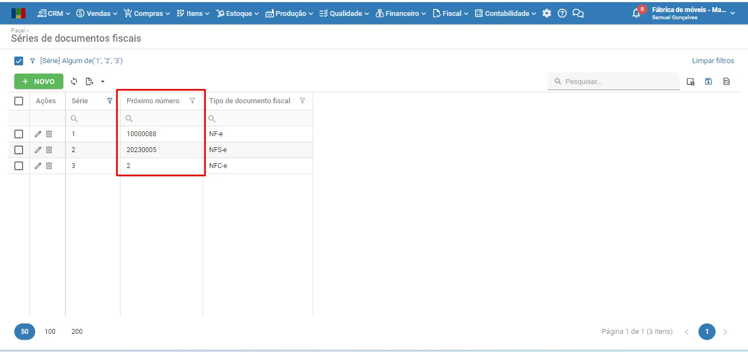Click the 10000088 cell

coord(162,134)
